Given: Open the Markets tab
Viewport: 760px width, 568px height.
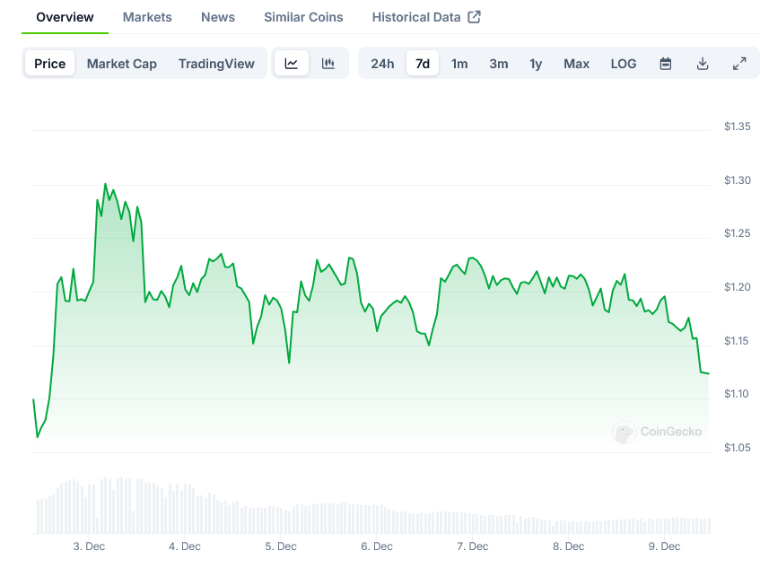Looking at the screenshot, I should pyautogui.click(x=147, y=17).
